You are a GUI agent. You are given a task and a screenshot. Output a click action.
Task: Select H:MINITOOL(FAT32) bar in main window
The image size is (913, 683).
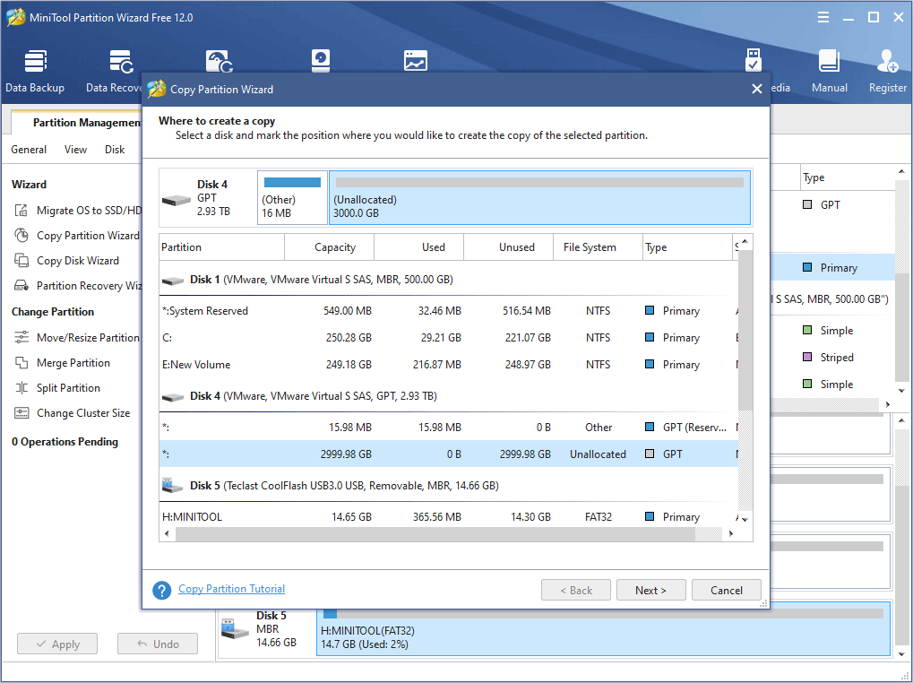click(603, 630)
